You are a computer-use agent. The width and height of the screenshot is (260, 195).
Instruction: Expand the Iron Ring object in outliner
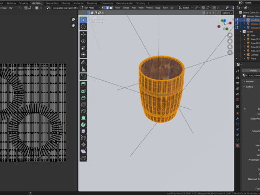click(x=244, y=20)
